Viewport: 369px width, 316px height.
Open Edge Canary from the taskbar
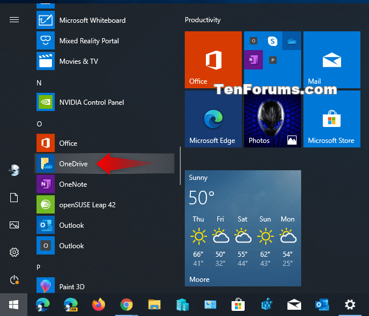click(71, 305)
